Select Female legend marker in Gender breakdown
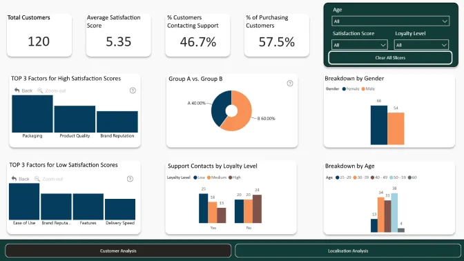 click(344, 89)
